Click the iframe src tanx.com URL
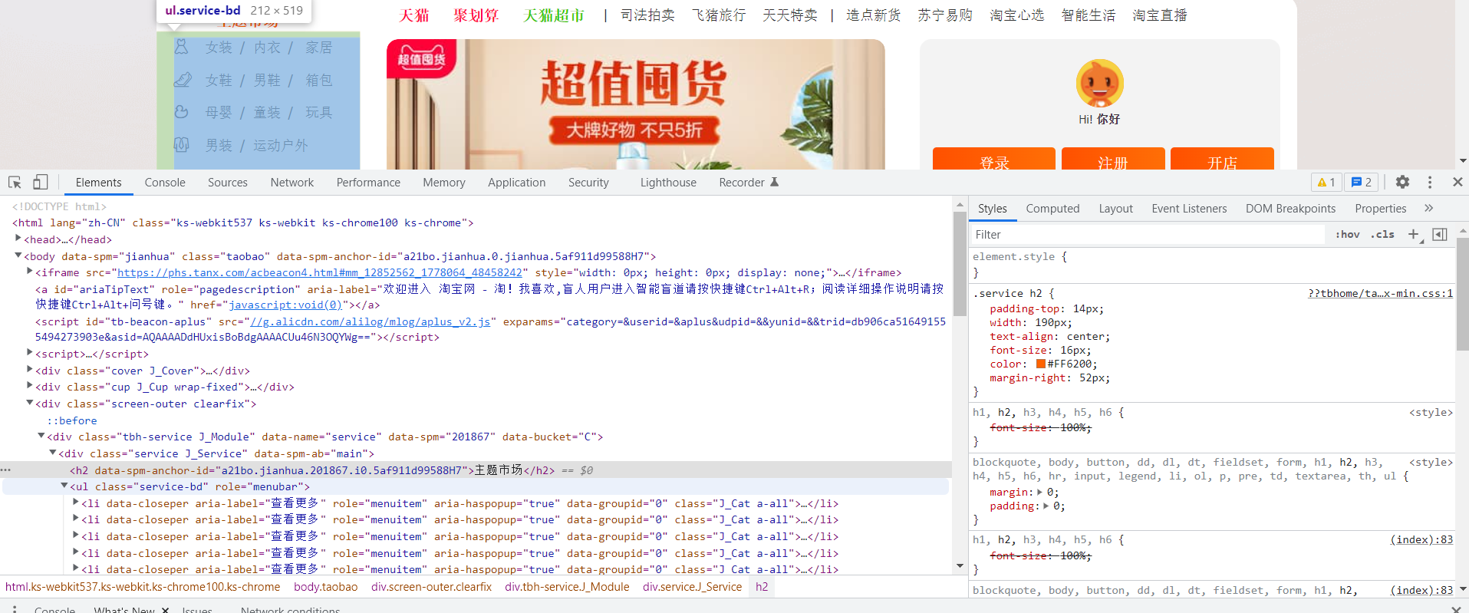This screenshot has height=613, width=1469. tap(319, 272)
